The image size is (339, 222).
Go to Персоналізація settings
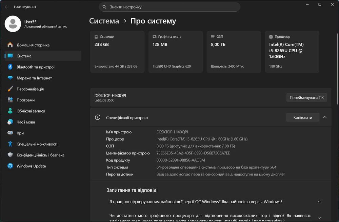(x=43, y=89)
